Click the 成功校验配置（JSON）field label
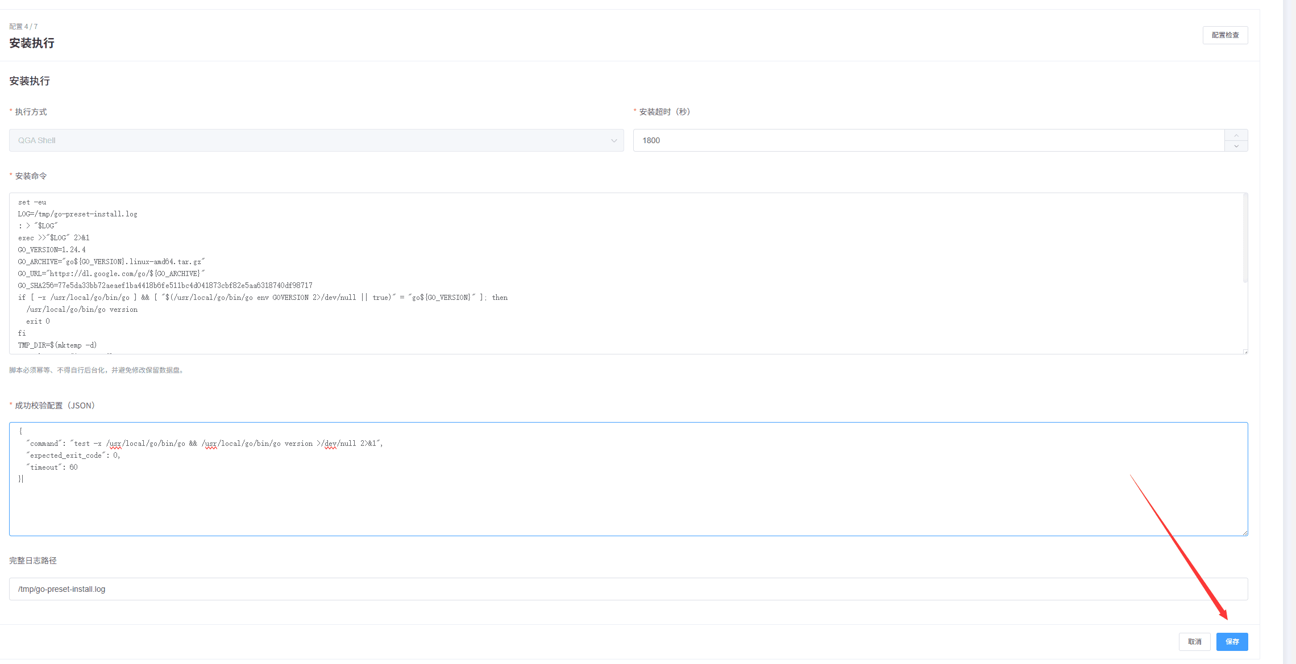The width and height of the screenshot is (1296, 664). [55, 406]
